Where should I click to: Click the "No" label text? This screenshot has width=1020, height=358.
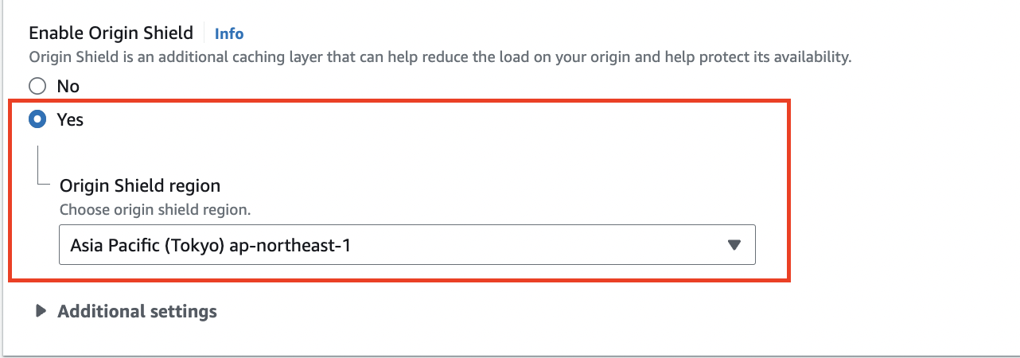[x=68, y=86]
